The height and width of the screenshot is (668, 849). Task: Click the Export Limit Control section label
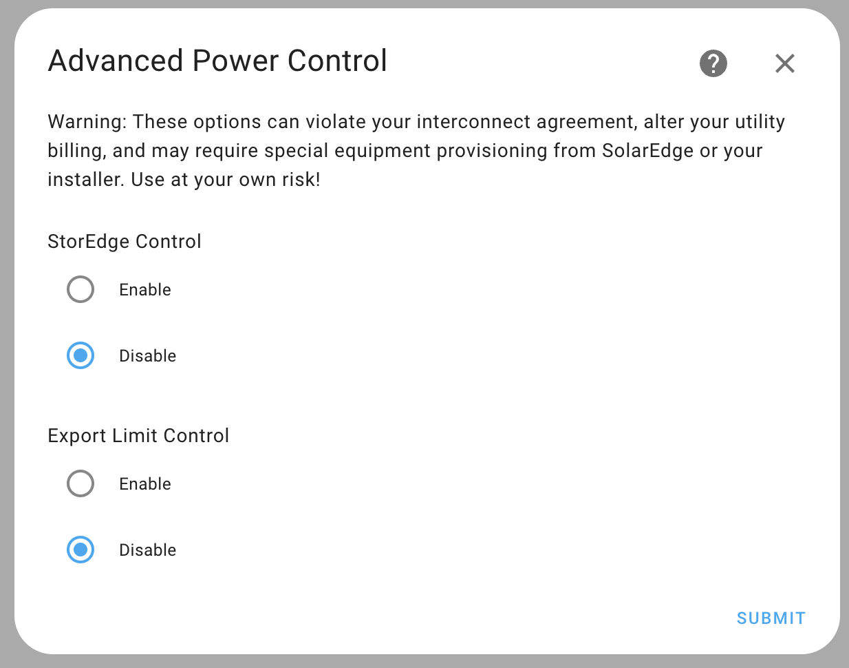pyautogui.click(x=138, y=435)
